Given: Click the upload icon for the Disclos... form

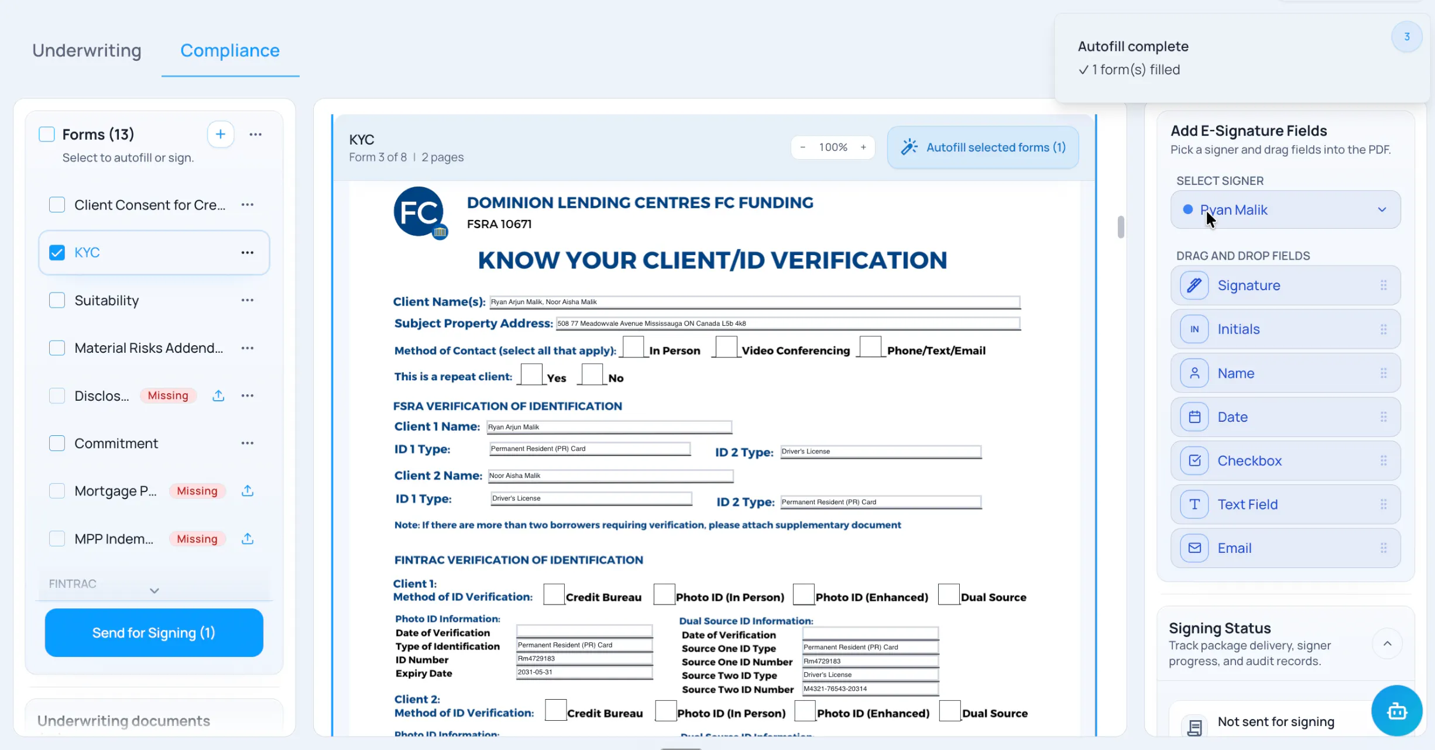Looking at the screenshot, I should 218,395.
